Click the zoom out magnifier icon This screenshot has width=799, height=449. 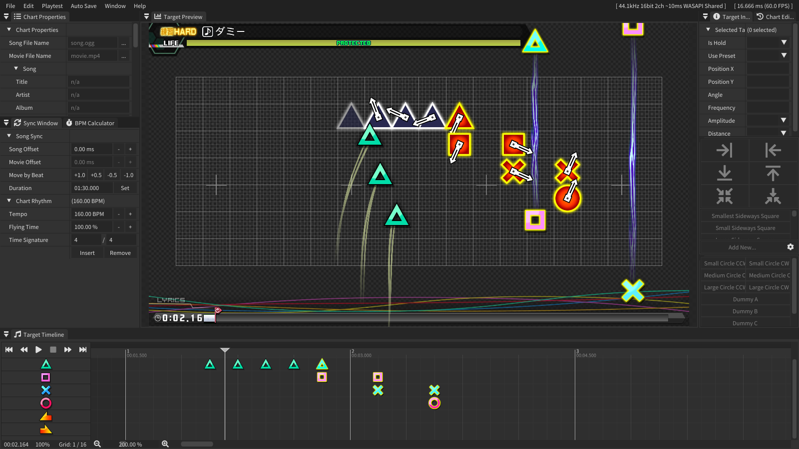tap(97, 444)
